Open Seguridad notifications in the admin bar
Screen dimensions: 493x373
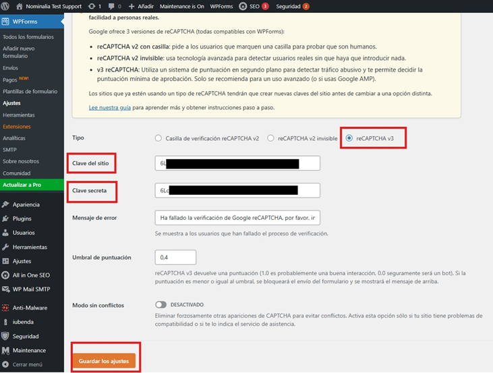[x=293, y=6]
